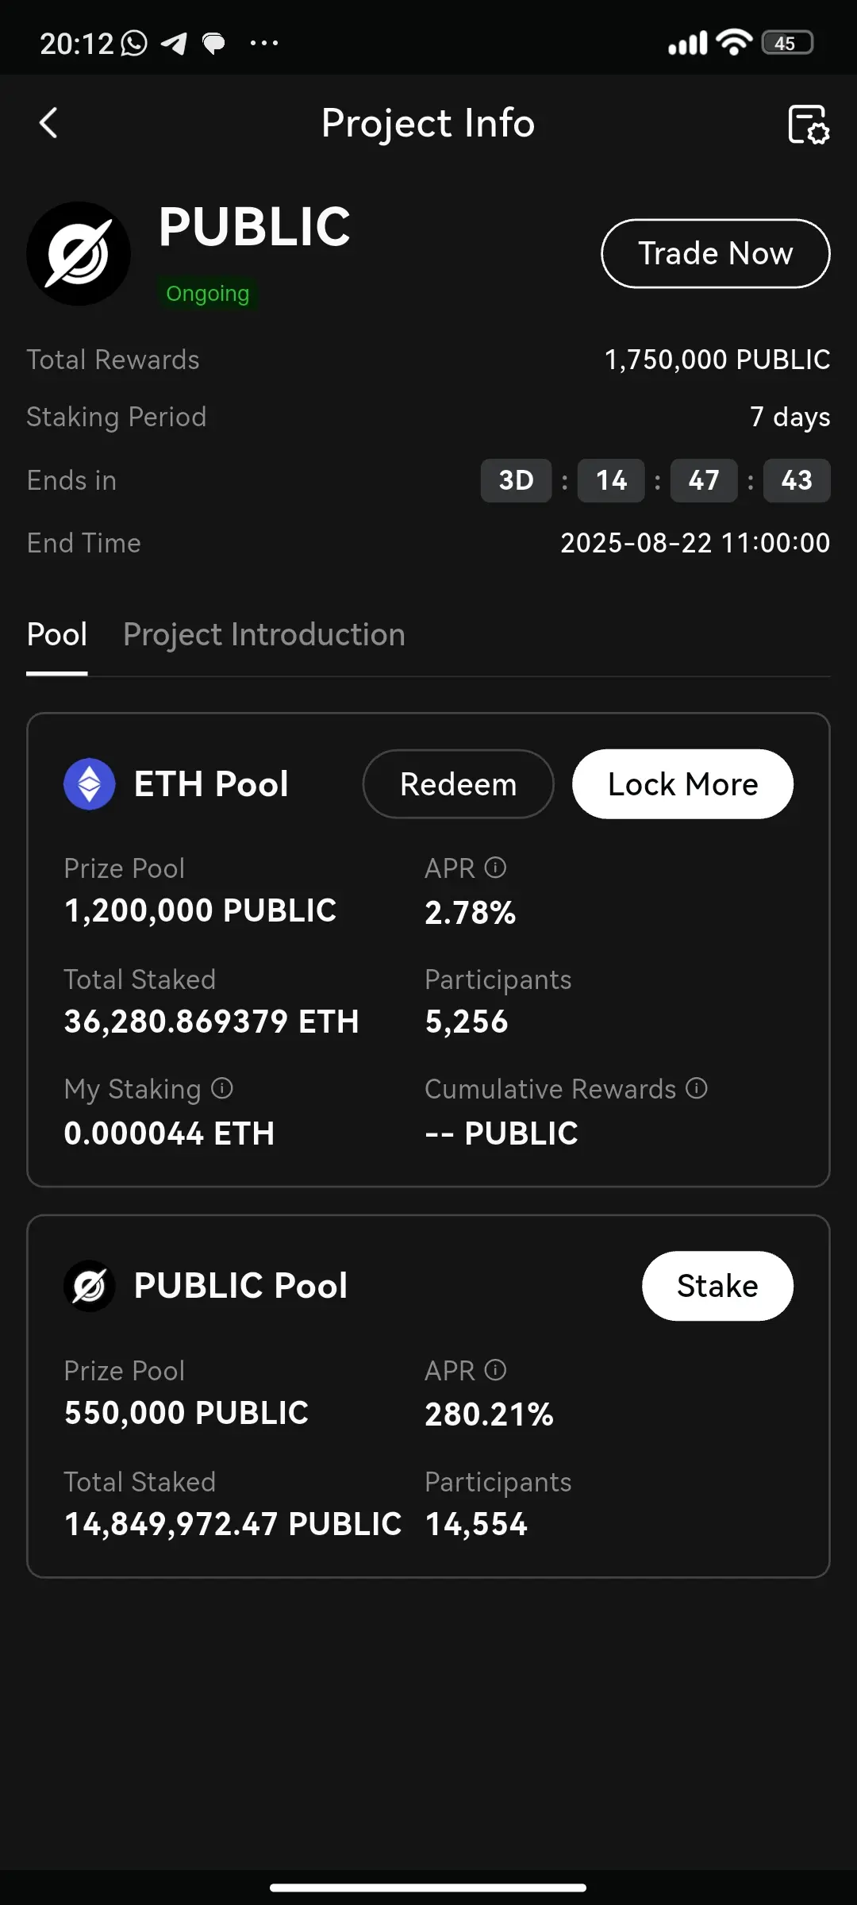Tap Lock More in ETH Pool

pos(682,784)
